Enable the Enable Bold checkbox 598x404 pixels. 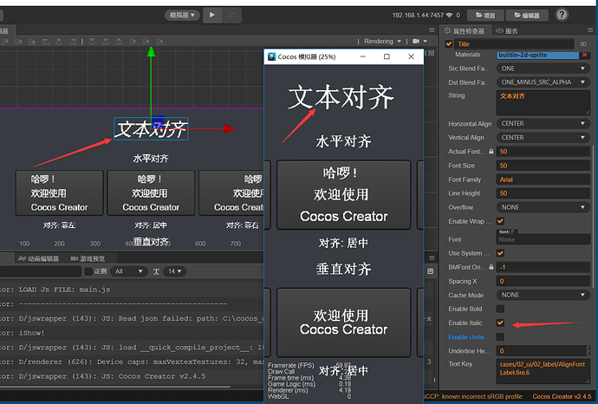[x=500, y=309]
